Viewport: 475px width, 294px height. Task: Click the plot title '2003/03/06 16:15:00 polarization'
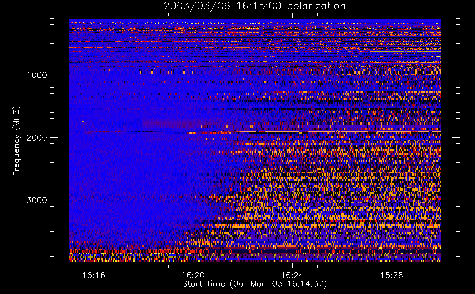click(x=255, y=6)
